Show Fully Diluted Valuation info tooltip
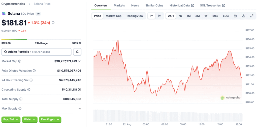 coord(34,71)
